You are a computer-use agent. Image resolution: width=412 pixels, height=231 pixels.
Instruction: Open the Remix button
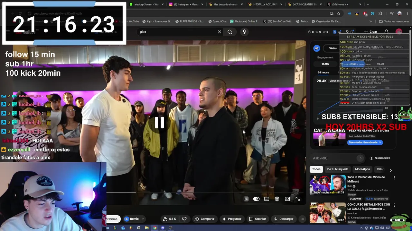tap(132, 219)
